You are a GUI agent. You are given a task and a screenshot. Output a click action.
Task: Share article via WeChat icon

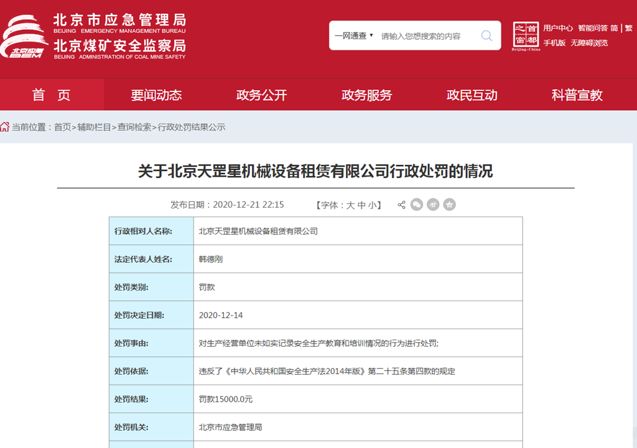(417, 205)
